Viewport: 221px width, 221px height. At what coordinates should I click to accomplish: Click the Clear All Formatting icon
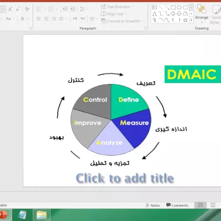tap(27, 9)
